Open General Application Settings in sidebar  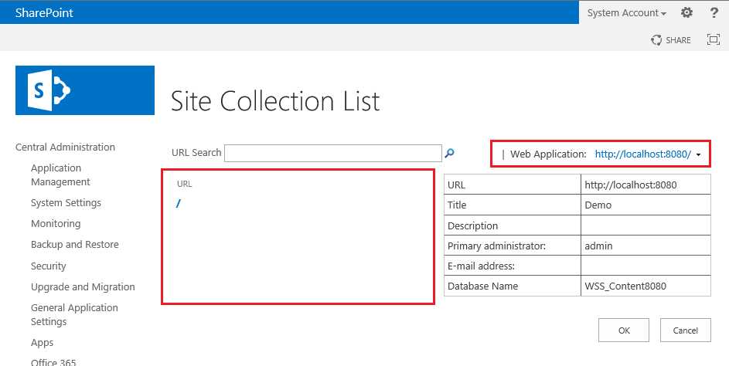point(74,315)
